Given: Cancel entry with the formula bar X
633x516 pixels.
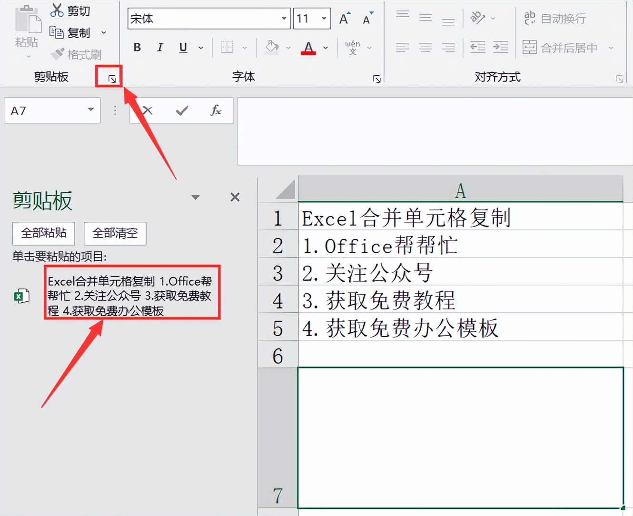Looking at the screenshot, I should 148,110.
